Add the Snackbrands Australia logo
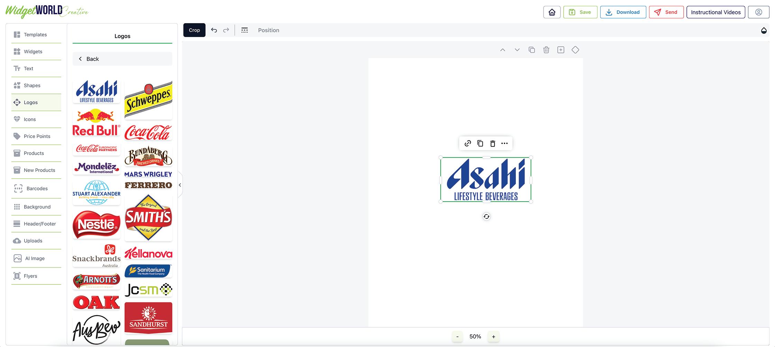Viewport: 775px width, 347px height. point(97,256)
